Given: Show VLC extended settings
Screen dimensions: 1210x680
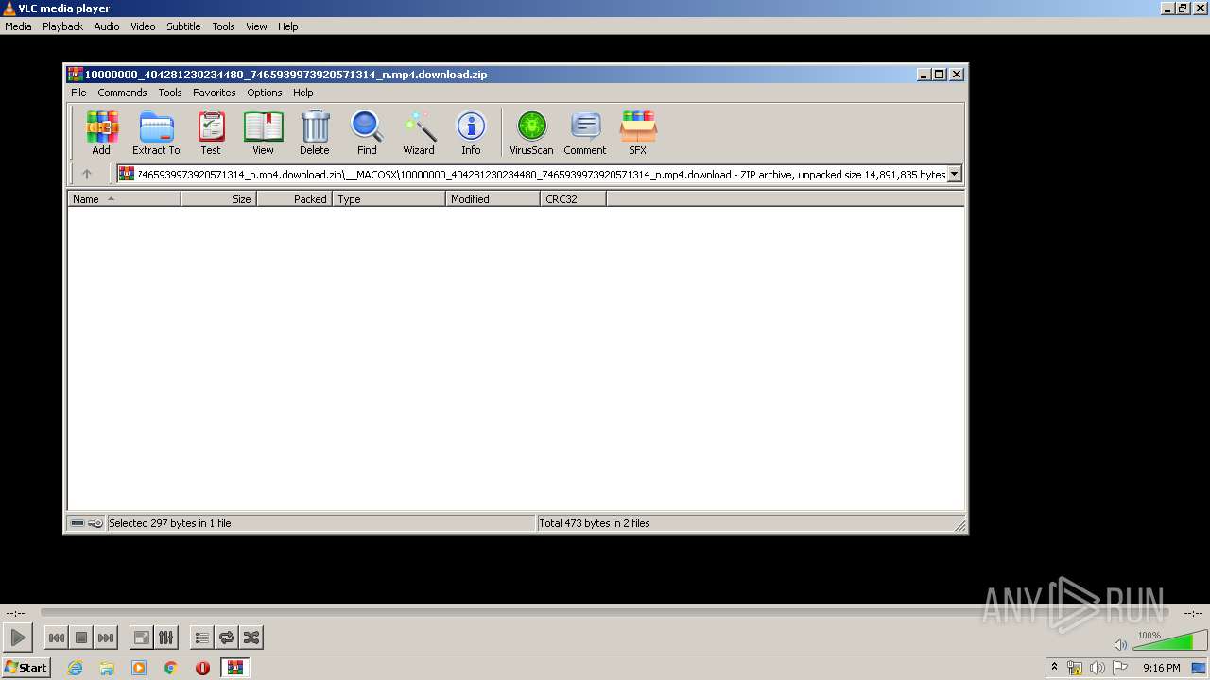Looking at the screenshot, I should [165, 637].
